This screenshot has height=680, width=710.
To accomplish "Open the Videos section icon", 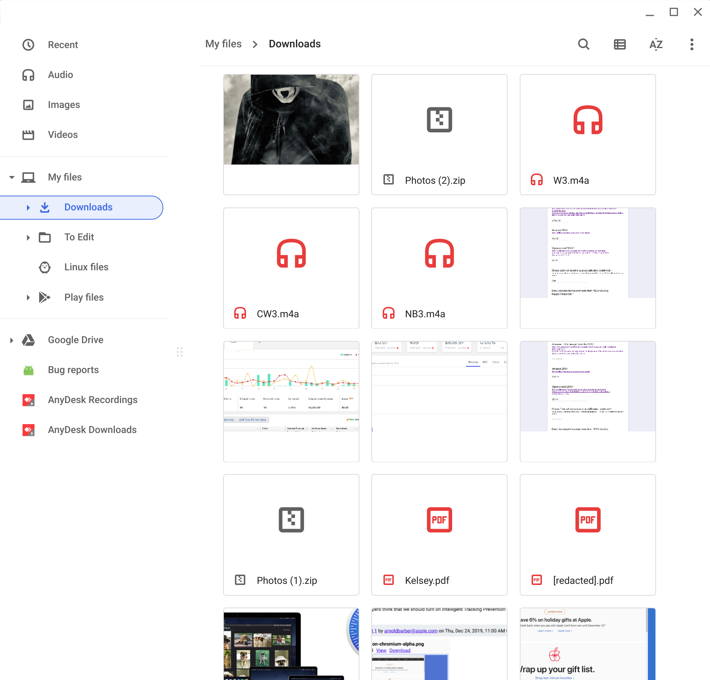I will pyautogui.click(x=28, y=135).
